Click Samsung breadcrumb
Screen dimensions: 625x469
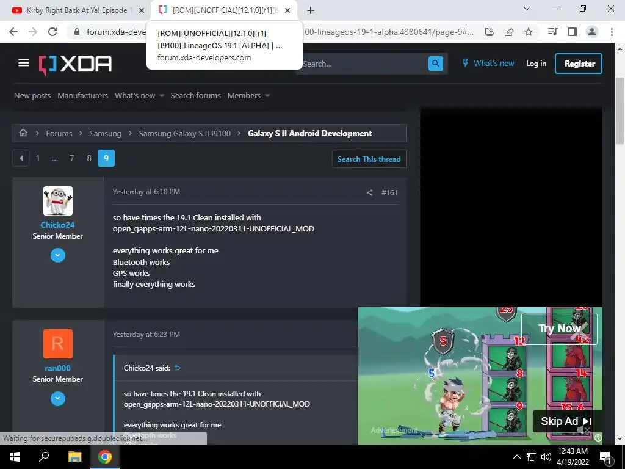tap(105, 133)
